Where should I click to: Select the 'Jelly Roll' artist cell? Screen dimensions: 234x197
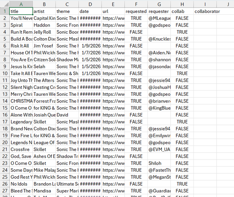44,32
